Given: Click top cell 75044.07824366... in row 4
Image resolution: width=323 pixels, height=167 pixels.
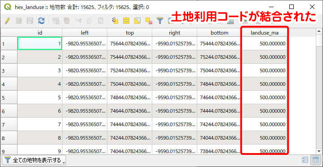Looking at the screenshot, I should point(129,84).
